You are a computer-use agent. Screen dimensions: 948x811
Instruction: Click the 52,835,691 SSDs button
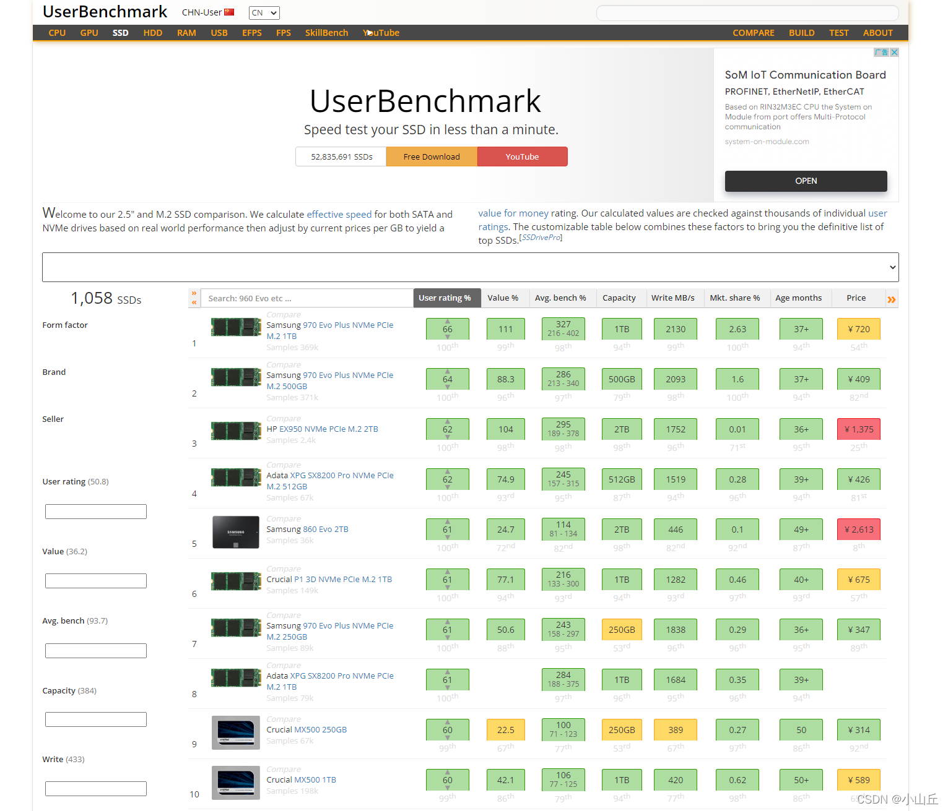tap(341, 157)
